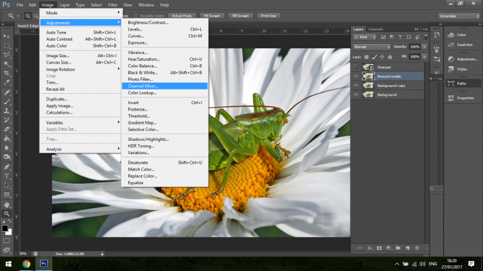Create a new group folder icon
This screenshot has height=271, width=483.
pyautogui.click(x=398, y=248)
